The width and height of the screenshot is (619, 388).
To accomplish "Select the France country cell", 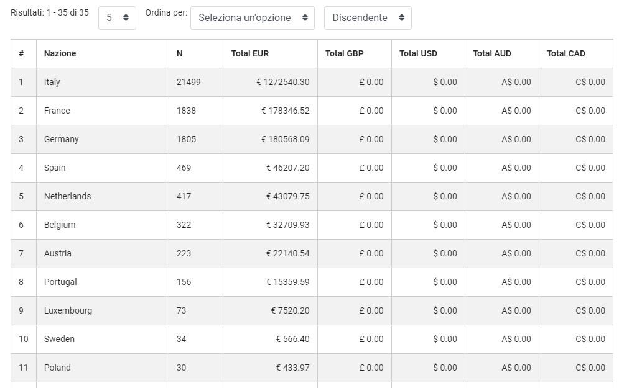I will 57,111.
